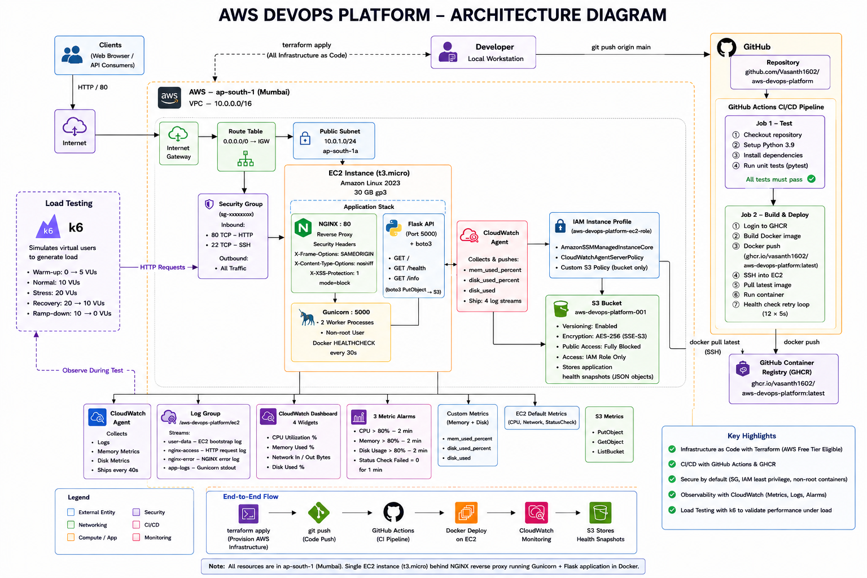Select the GitHub Actions icon in flow
Screen dimensions: 867x578
coord(393,513)
